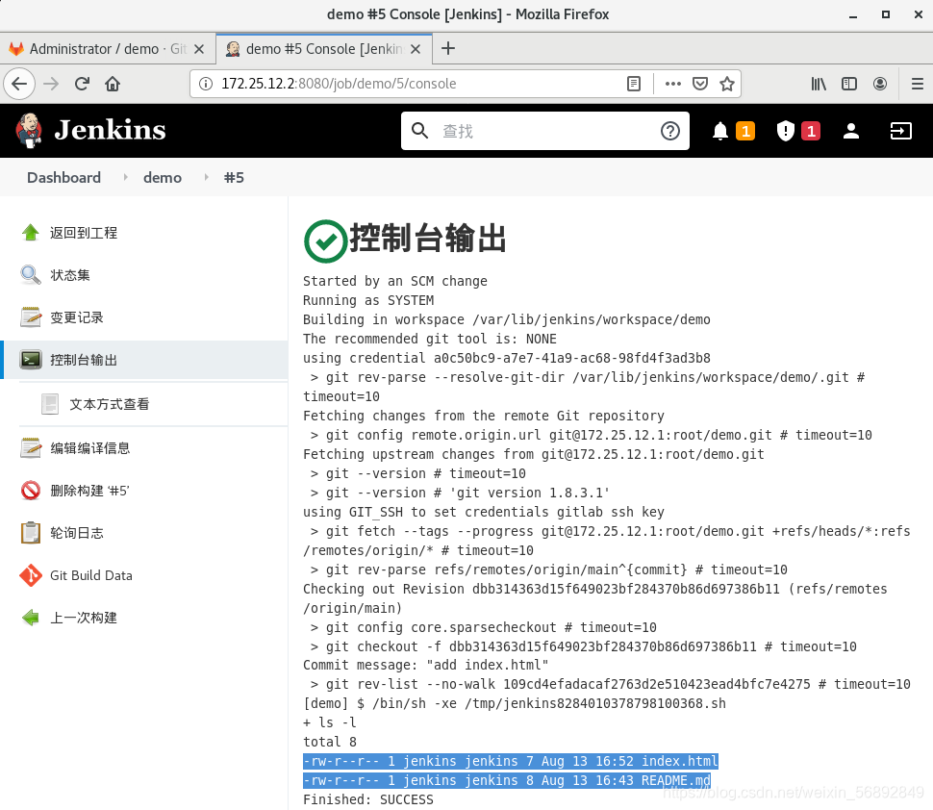Image resolution: width=933 pixels, height=810 pixels.
Task: Click the document icon for 文本方式查看
Action: tap(50, 404)
